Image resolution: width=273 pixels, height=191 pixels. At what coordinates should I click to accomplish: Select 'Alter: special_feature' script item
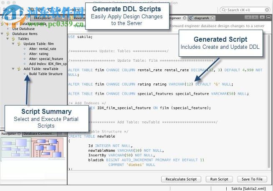(46, 59)
